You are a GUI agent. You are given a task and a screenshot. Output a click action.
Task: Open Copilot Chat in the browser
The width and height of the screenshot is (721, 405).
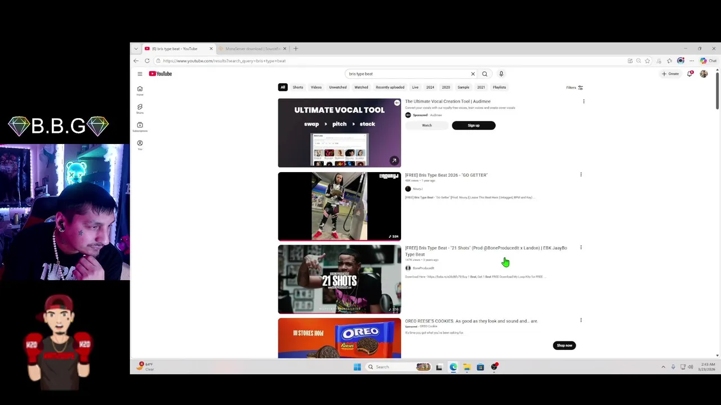click(709, 61)
